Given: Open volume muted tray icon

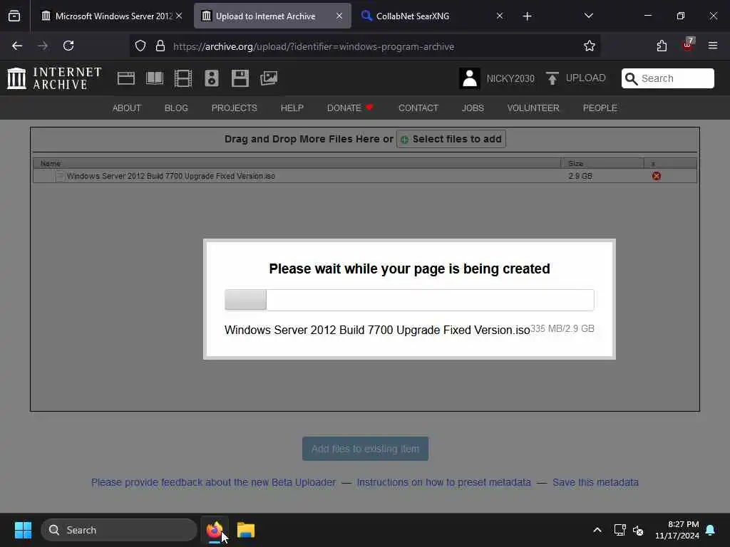Looking at the screenshot, I should click(638, 530).
